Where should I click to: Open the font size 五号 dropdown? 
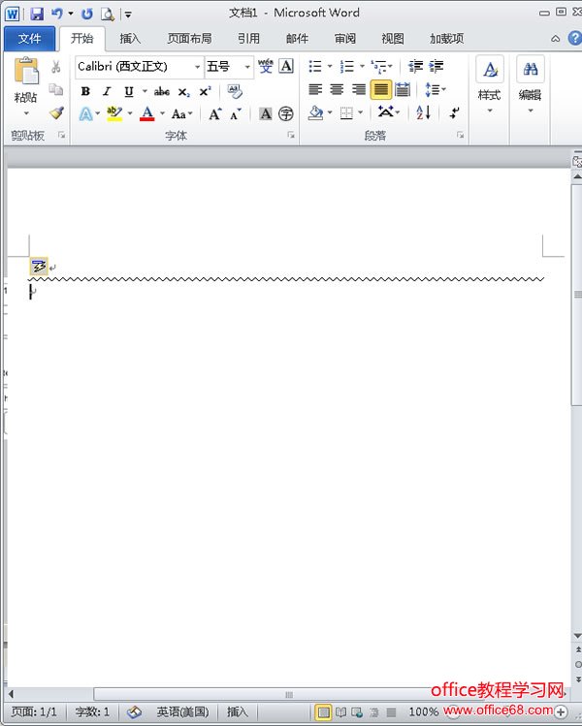247,67
